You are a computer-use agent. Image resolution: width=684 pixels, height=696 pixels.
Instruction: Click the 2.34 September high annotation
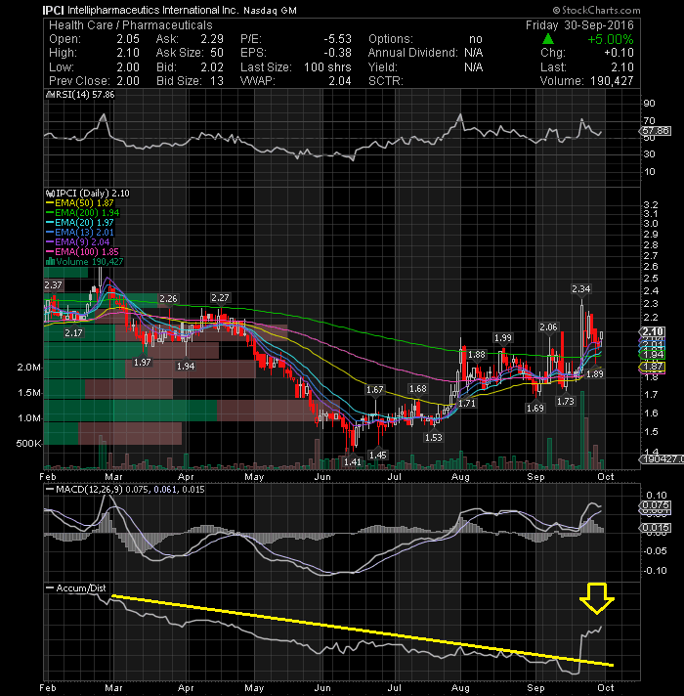click(x=581, y=289)
